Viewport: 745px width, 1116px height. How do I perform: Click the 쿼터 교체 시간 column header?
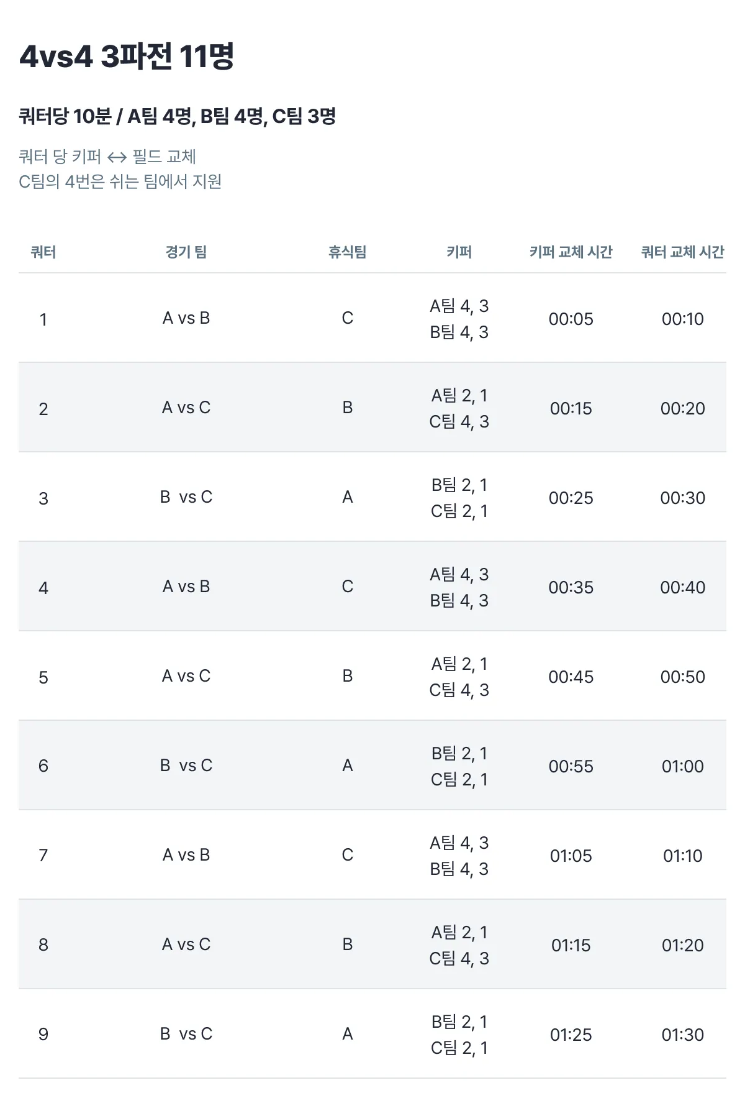click(682, 252)
